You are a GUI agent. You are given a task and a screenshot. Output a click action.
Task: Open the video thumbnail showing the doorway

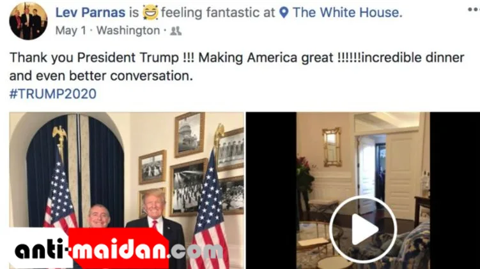tap(363, 191)
